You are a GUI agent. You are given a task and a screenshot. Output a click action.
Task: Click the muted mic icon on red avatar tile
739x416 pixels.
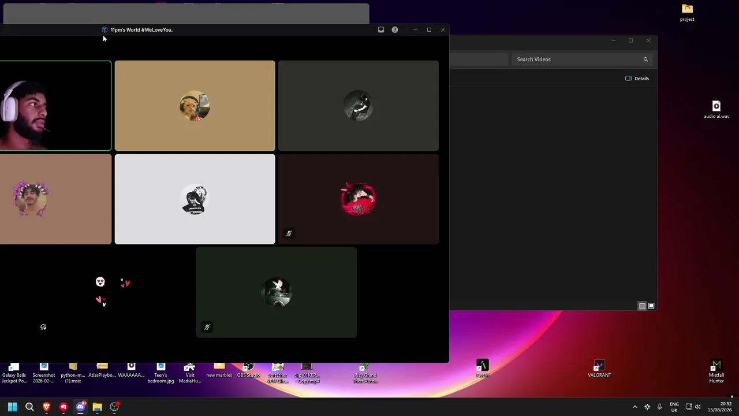click(x=289, y=233)
